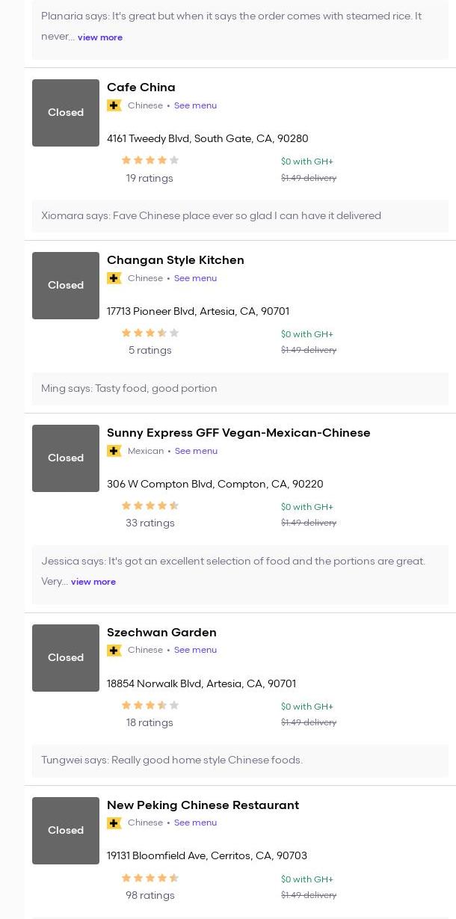Click the 33 ratings count under Sunny Express
The height and width of the screenshot is (919, 456).
[x=150, y=523]
